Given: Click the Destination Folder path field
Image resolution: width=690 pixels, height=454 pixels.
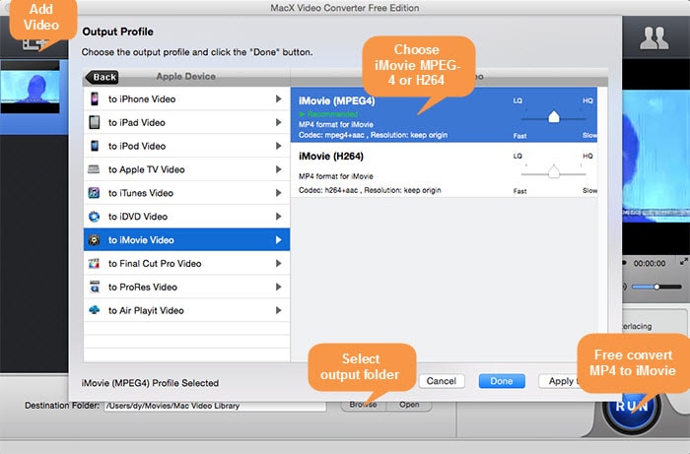Looking at the screenshot, I should tap(215, 406).
